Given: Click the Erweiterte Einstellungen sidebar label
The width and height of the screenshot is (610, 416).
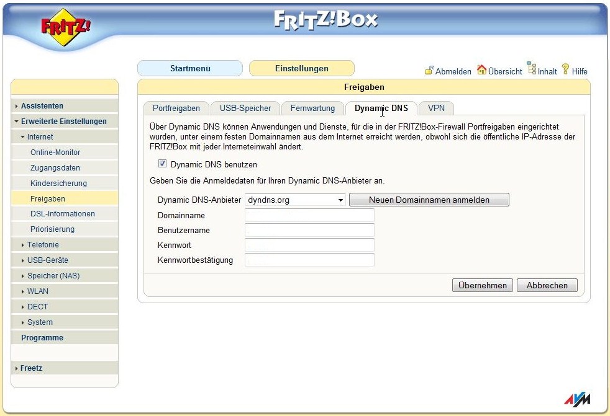Looking at the screenshot, I should [64, 122].
